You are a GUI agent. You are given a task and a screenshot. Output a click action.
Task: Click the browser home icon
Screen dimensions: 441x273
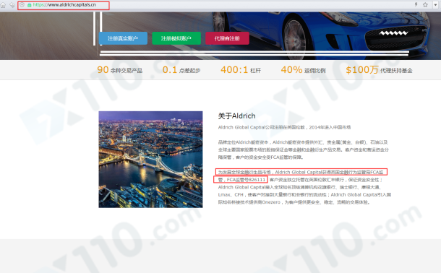coord(3,5)
